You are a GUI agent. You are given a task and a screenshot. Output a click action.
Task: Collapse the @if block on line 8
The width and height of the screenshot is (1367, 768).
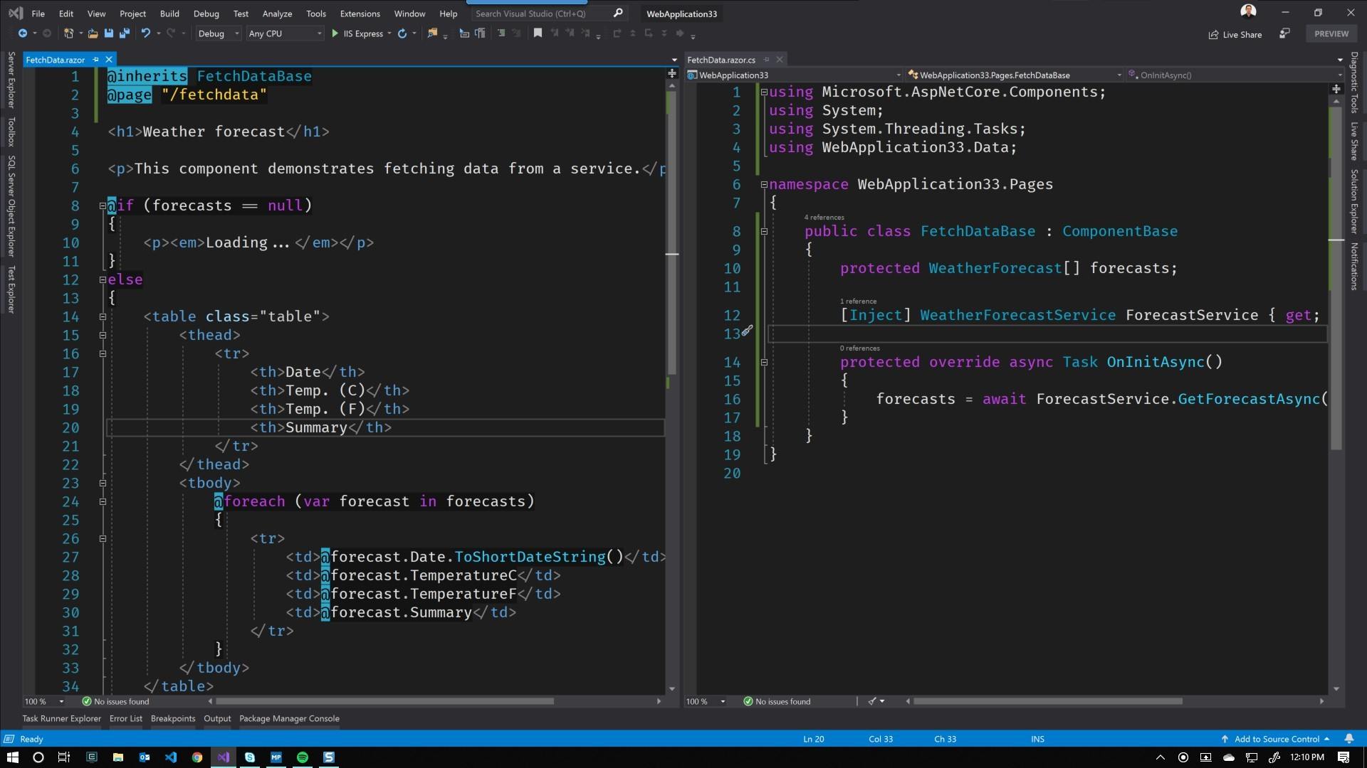(x=103, y=206)
